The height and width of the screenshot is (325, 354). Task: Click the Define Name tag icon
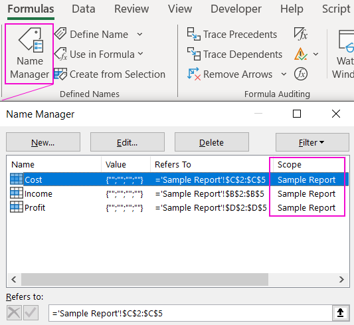[x=60, y=34]
